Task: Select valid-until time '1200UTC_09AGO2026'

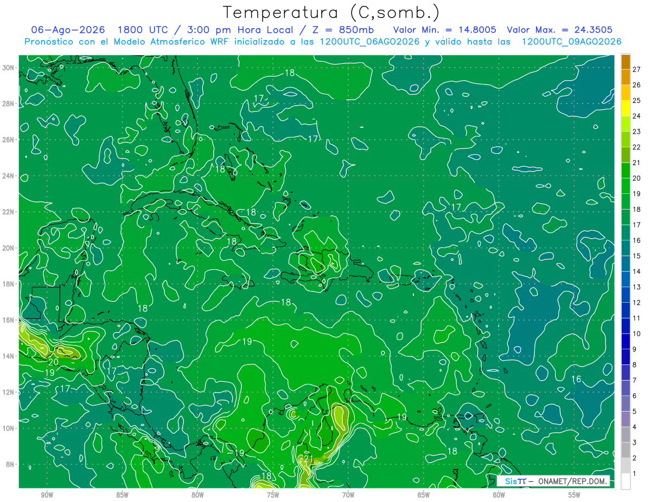Action: pyautogui.click(x=571, y=42)
